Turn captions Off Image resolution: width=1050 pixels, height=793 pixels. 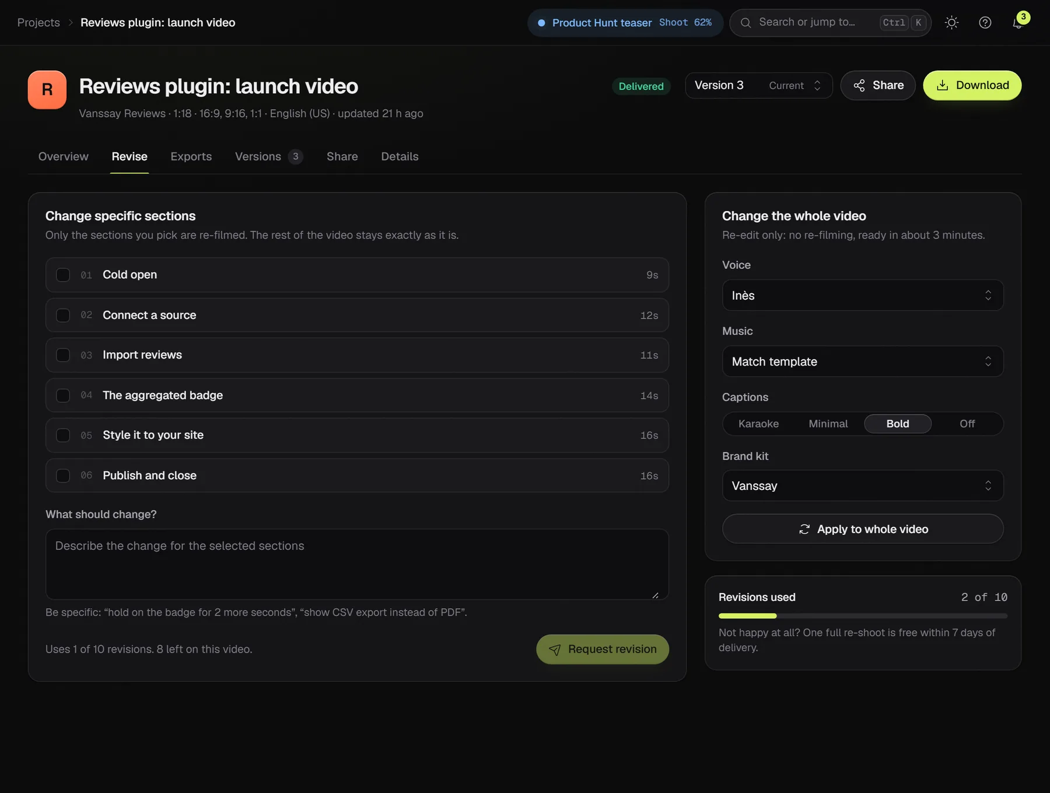click(967, 424)
